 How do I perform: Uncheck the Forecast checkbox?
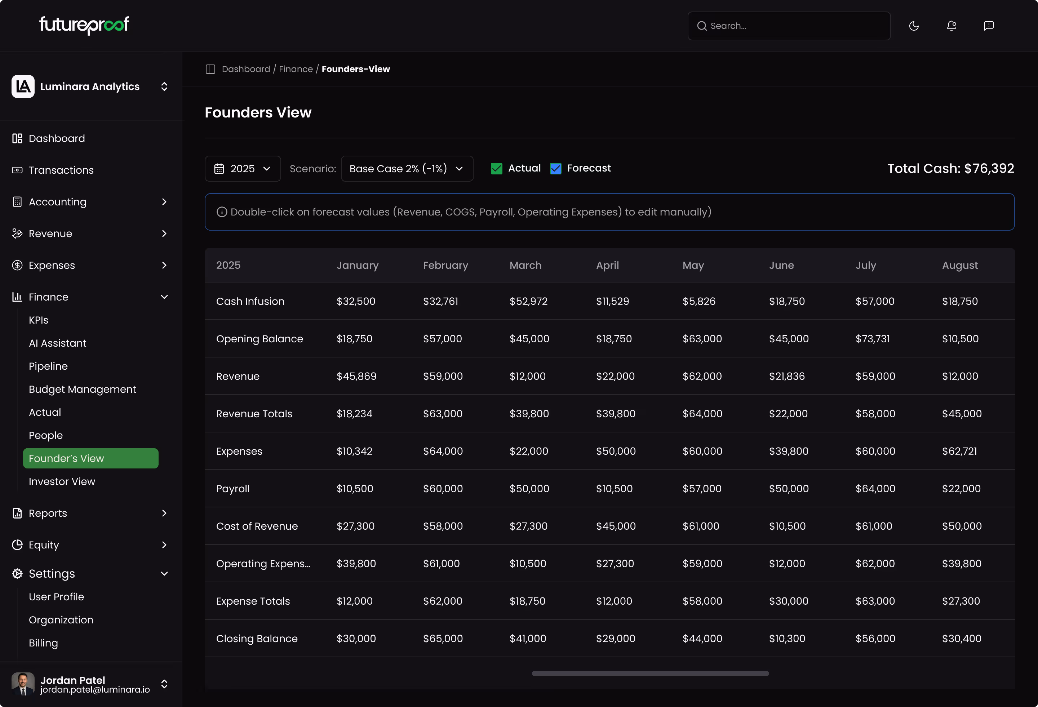(x=555, y=168)
